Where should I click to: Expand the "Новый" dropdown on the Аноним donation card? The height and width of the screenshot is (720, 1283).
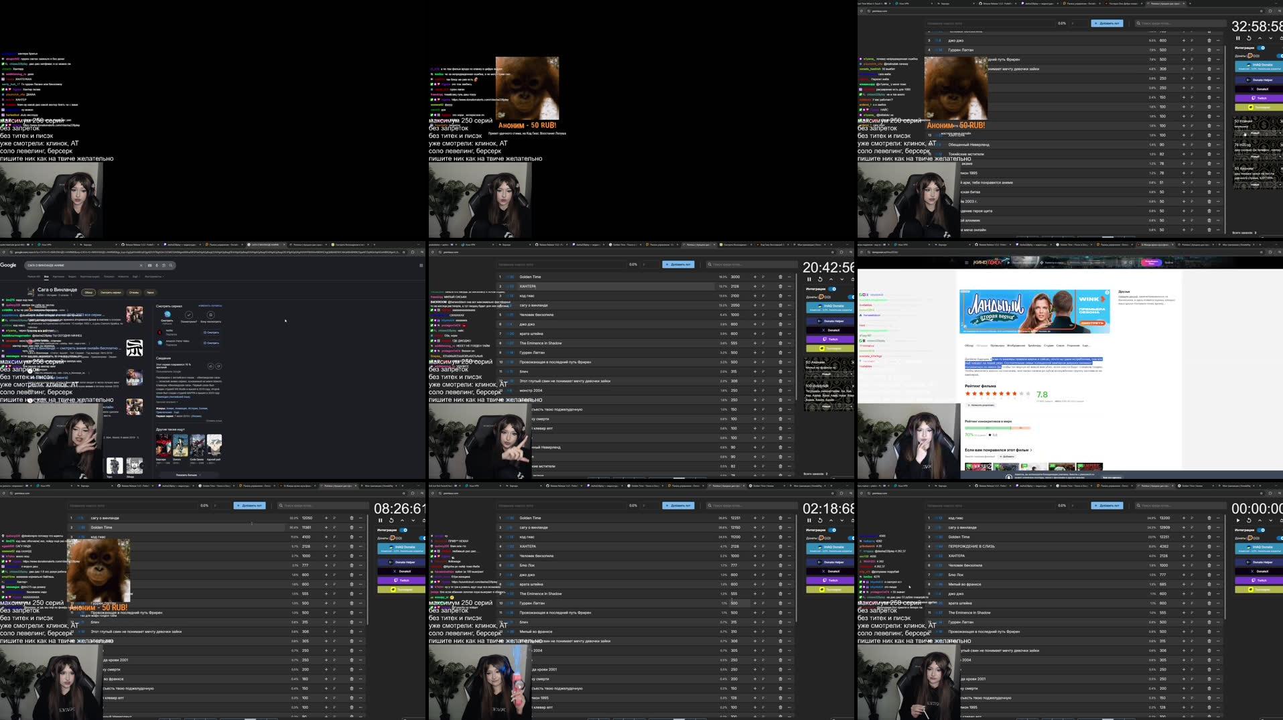point(827,374)
